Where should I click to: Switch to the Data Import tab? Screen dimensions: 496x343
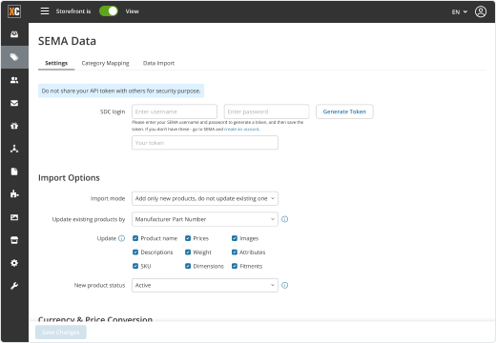click(158, 63)
